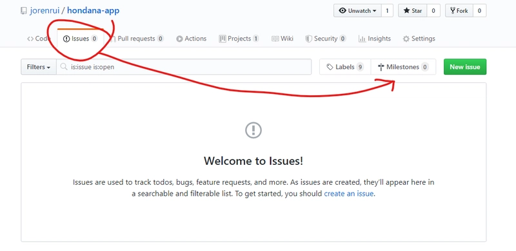Screen dimensions: 516x251
Task: Focus the issue search field
Action: pos(184,67)
